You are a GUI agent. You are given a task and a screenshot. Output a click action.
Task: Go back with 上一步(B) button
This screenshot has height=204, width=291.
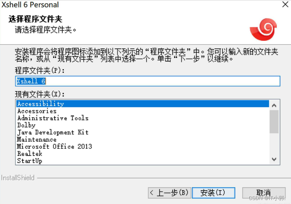(169, 193)
